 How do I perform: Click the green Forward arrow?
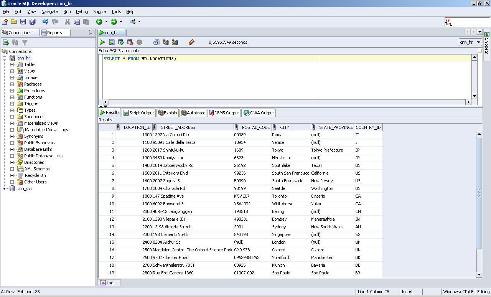(x=114, y=22)
